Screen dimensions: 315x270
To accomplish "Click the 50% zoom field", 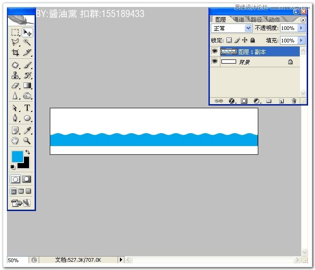I will [x=18, y=260].
